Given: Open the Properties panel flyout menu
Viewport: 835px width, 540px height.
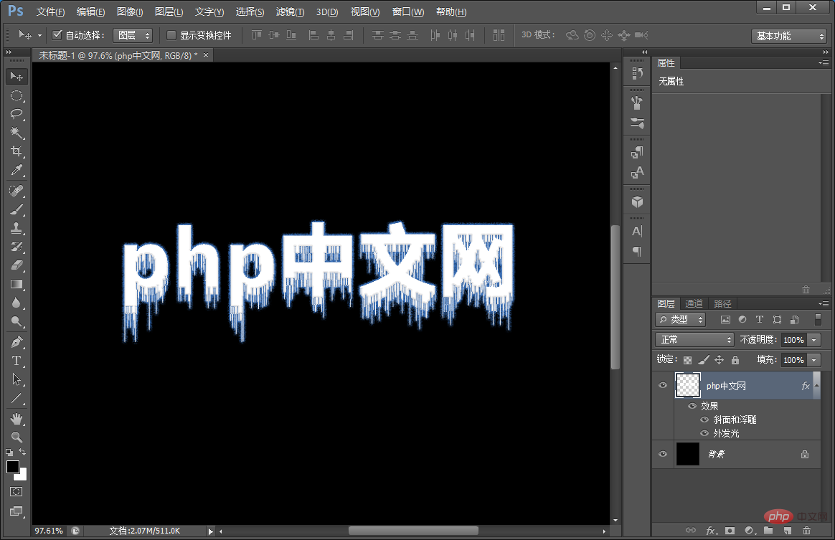Looking at the screenshot, I should [824, 63].
